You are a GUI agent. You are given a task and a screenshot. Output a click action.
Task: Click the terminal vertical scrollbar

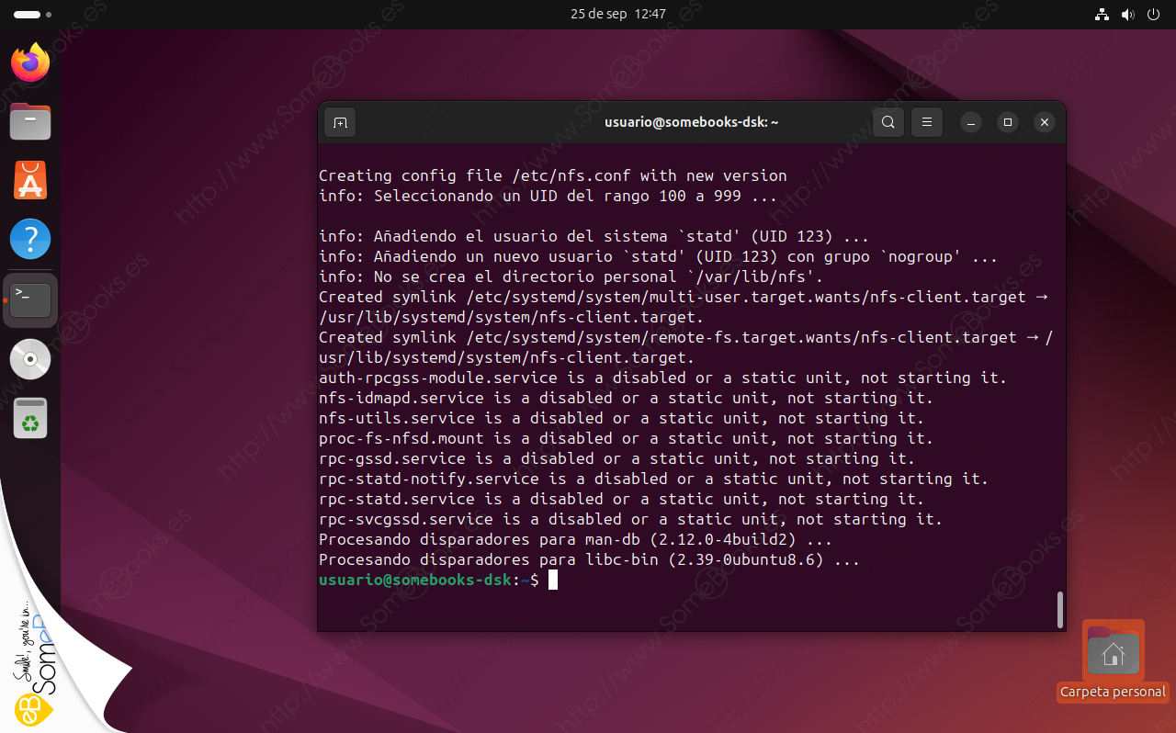1059,608
